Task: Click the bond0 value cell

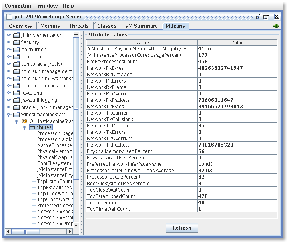Action: [237, 164]
